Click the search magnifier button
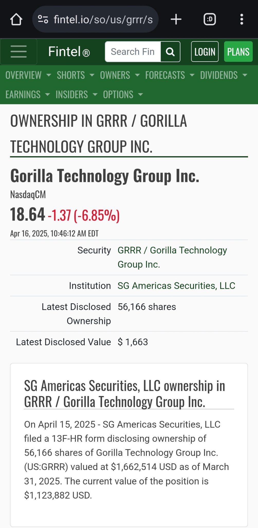This screenshot has width=258, height=528. pos(170,52)
